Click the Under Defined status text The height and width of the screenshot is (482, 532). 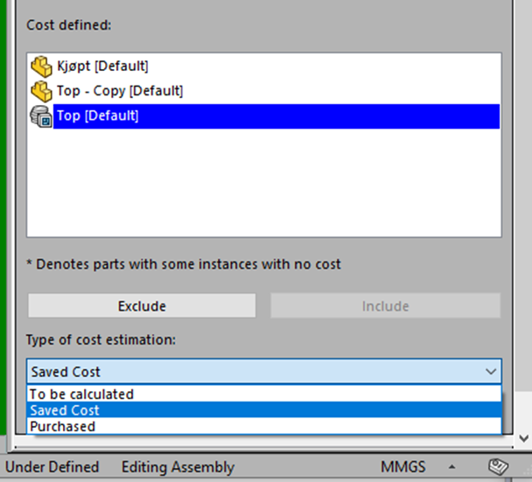(52, 467)
